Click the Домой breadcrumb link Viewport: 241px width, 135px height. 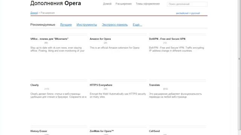[x=34, y=13]
